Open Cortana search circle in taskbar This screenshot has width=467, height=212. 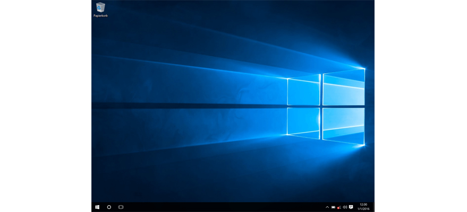[109, 207]
